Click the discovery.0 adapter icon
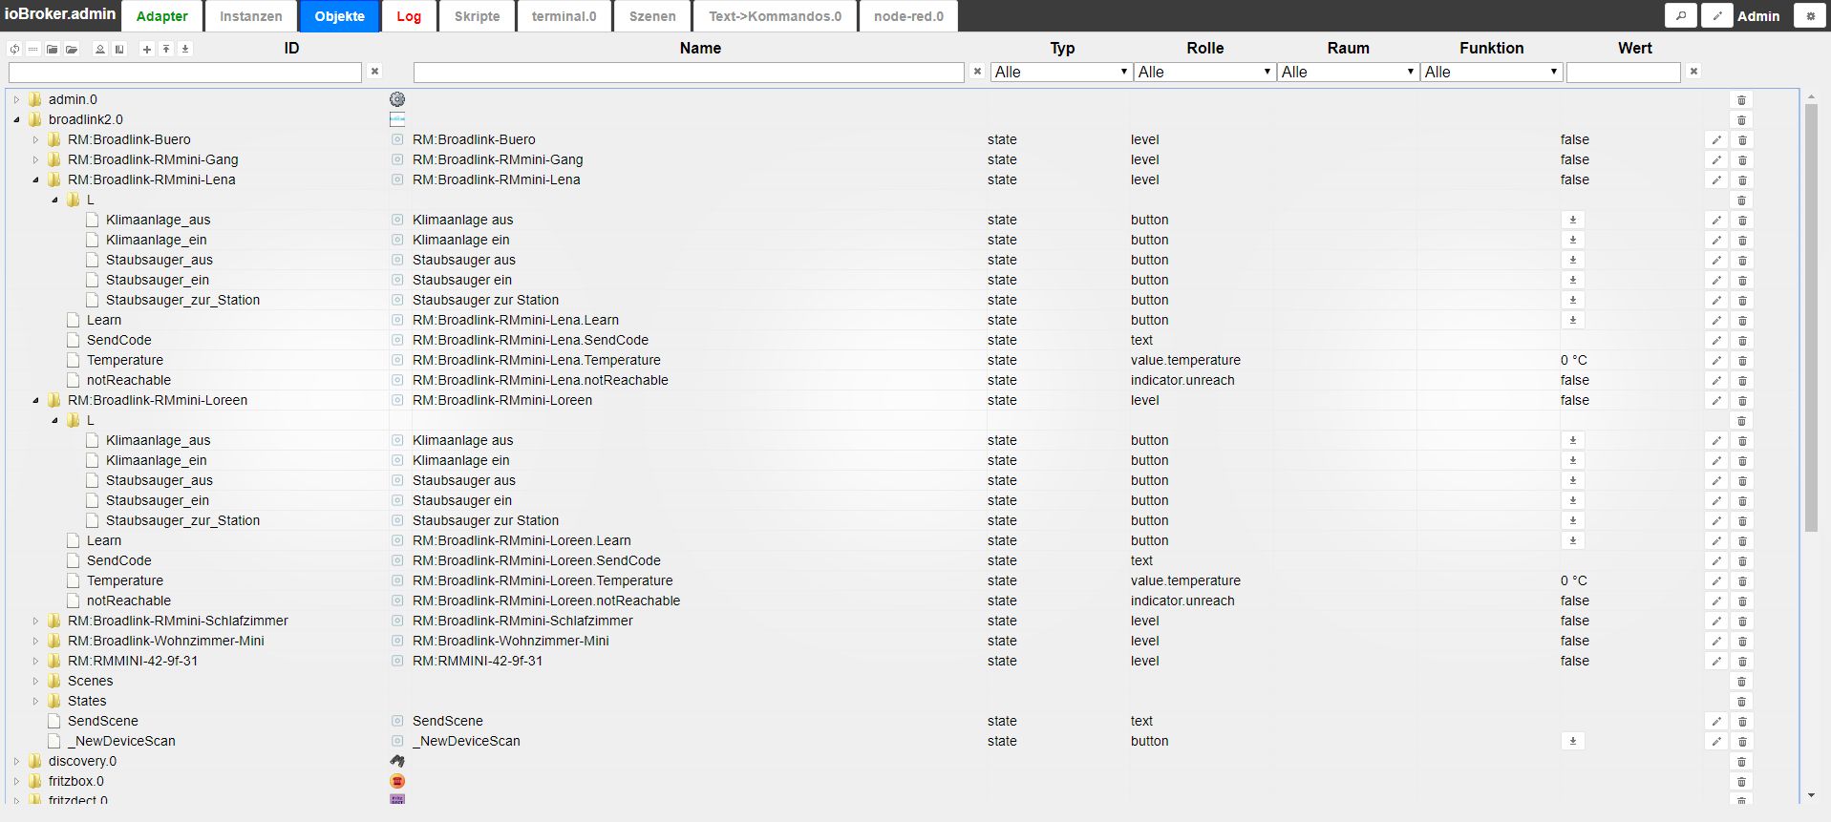The height and width of the screenshot is (822, 1831). 397,761
